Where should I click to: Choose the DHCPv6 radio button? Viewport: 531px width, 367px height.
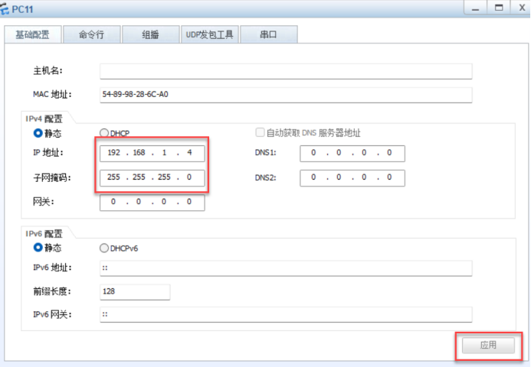(105, 248)
